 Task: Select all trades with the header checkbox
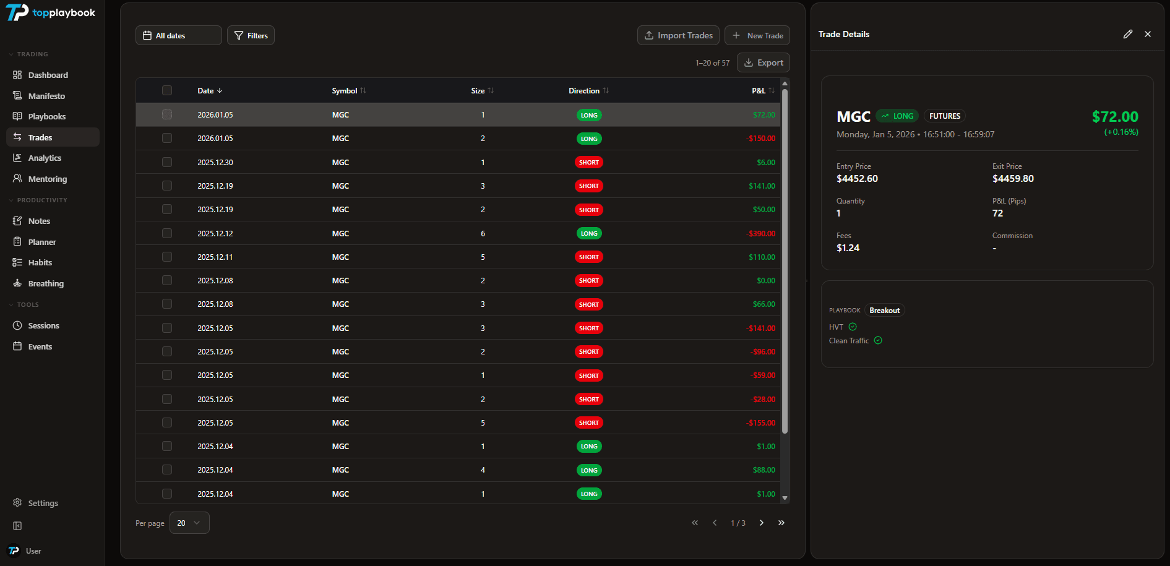(x=167, y=90)
